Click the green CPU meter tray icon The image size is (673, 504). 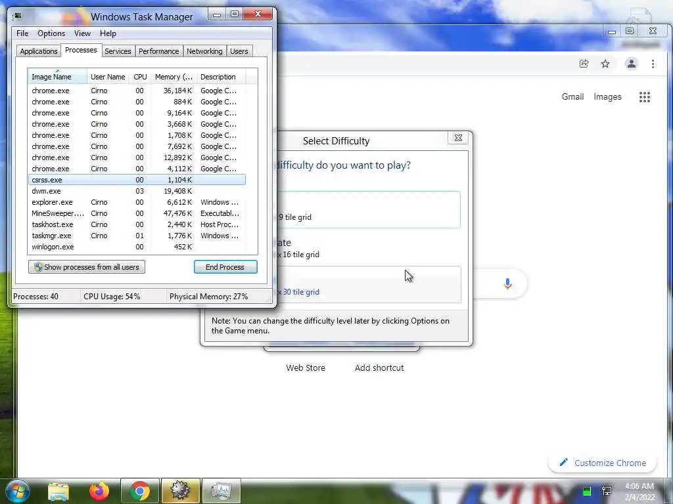coord(586,491)
